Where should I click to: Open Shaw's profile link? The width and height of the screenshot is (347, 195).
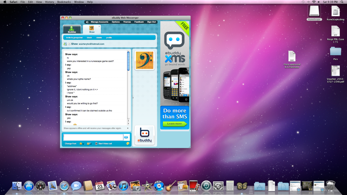point(109,38)
